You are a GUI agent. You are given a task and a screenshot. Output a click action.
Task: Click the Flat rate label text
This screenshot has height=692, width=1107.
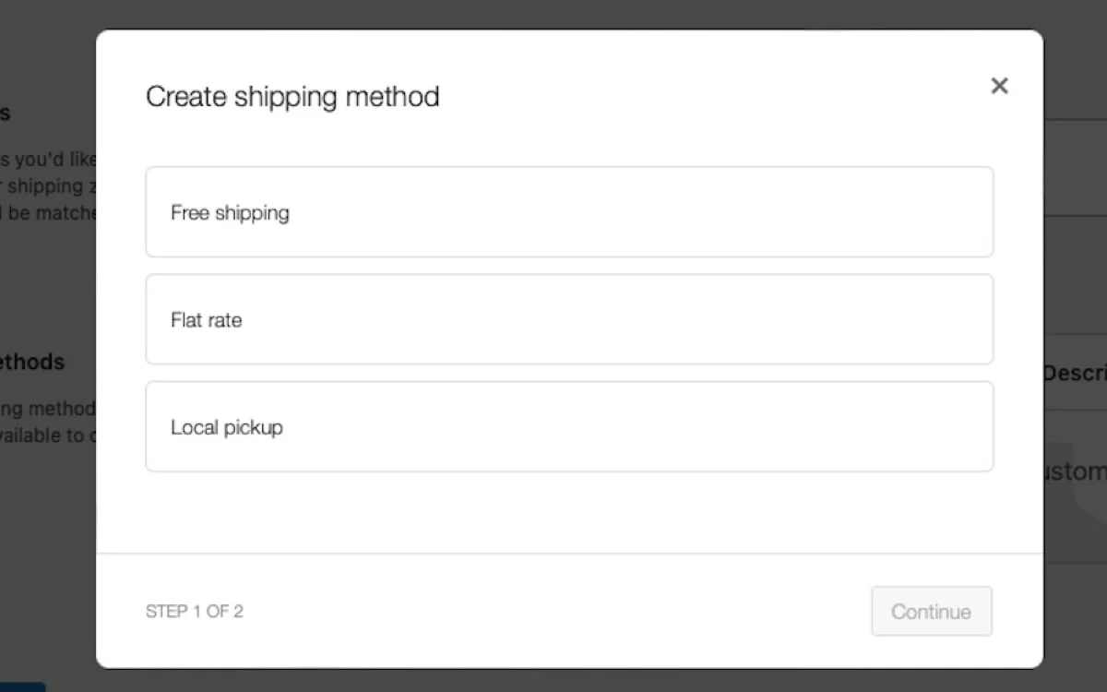pyautogui.click(x=206, y=319)
